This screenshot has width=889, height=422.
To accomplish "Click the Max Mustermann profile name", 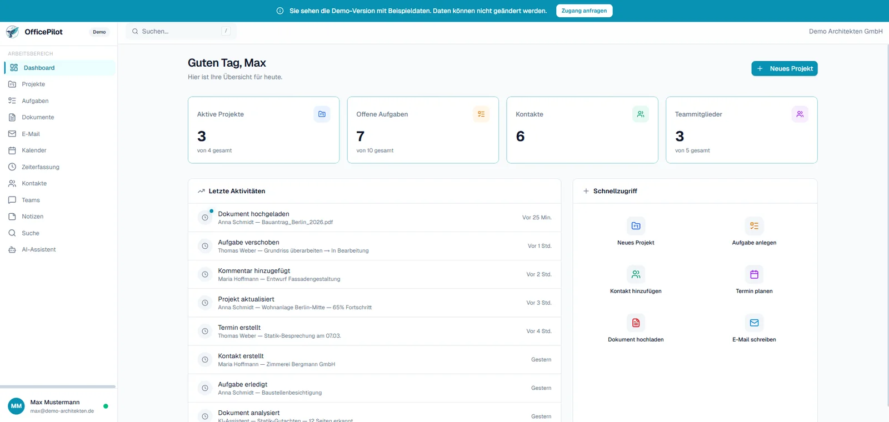I will tap(55, 402).
